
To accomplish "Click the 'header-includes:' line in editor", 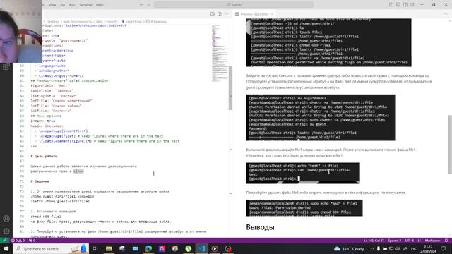I will [x=47, y=126].
